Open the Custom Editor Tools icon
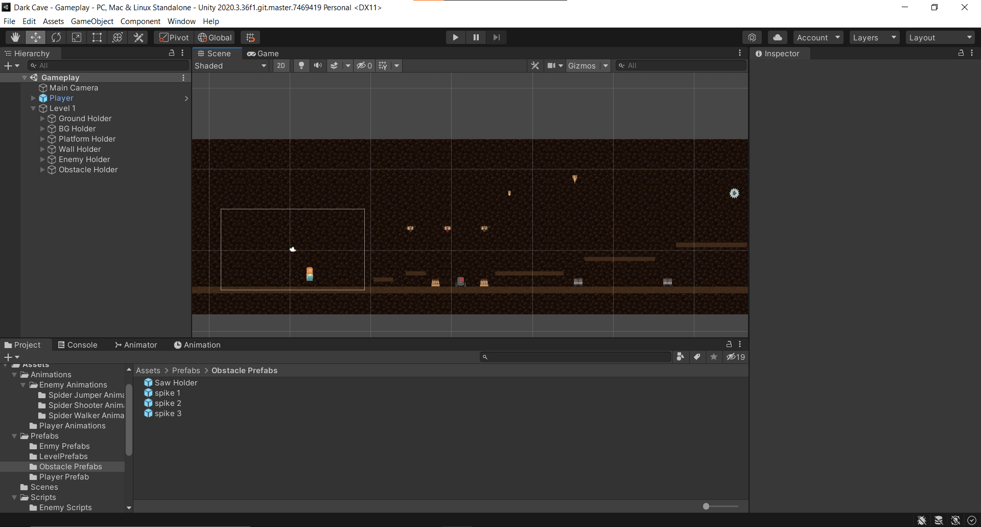981x527 pixels. tap(138, 37)
